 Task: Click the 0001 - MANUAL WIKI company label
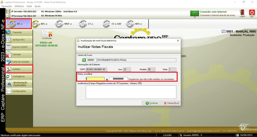pyautogui.click(x=241, y=31)
